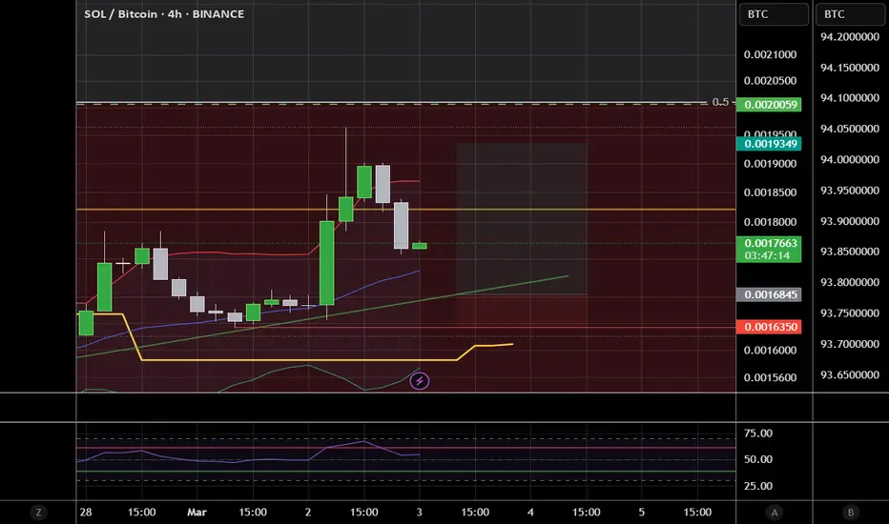Click the 50.00 RSI scale value
This screenshot has width=889, height=524.
(x=758, y=459)
